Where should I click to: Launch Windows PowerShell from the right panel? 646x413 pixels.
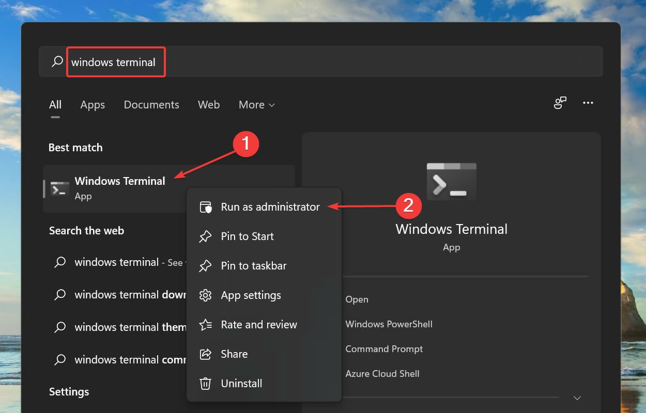(x=389, y=324)
